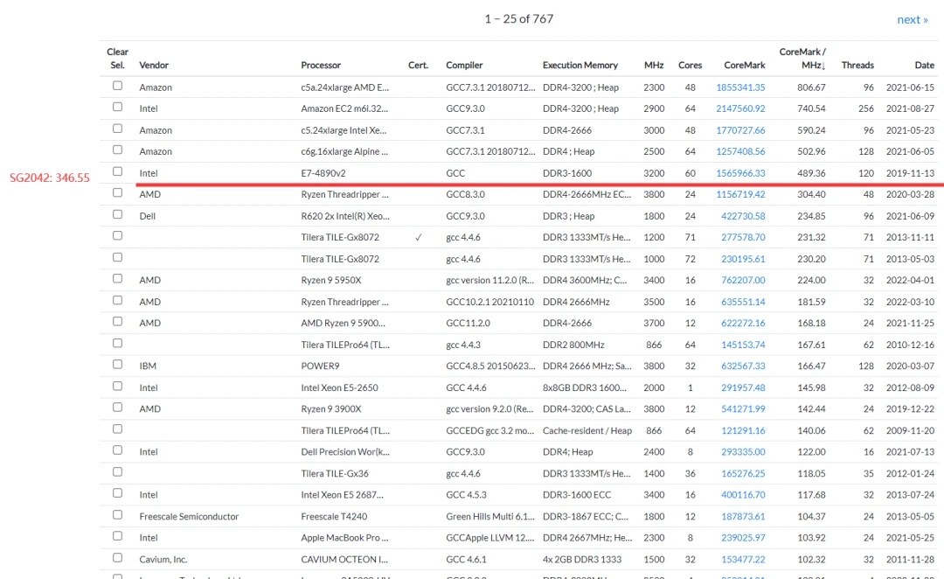Sort table by Compiler header
944x579 pixels.
(464, 65)
